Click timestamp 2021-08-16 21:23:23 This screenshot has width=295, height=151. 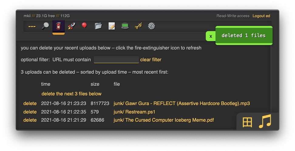click(64, 104)
